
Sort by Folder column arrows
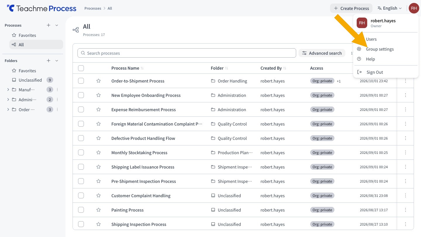[227, 68]
